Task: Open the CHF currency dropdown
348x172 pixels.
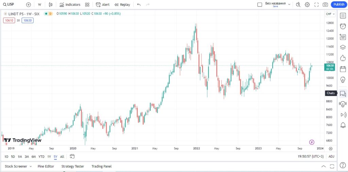Action: tap(330, 14)
